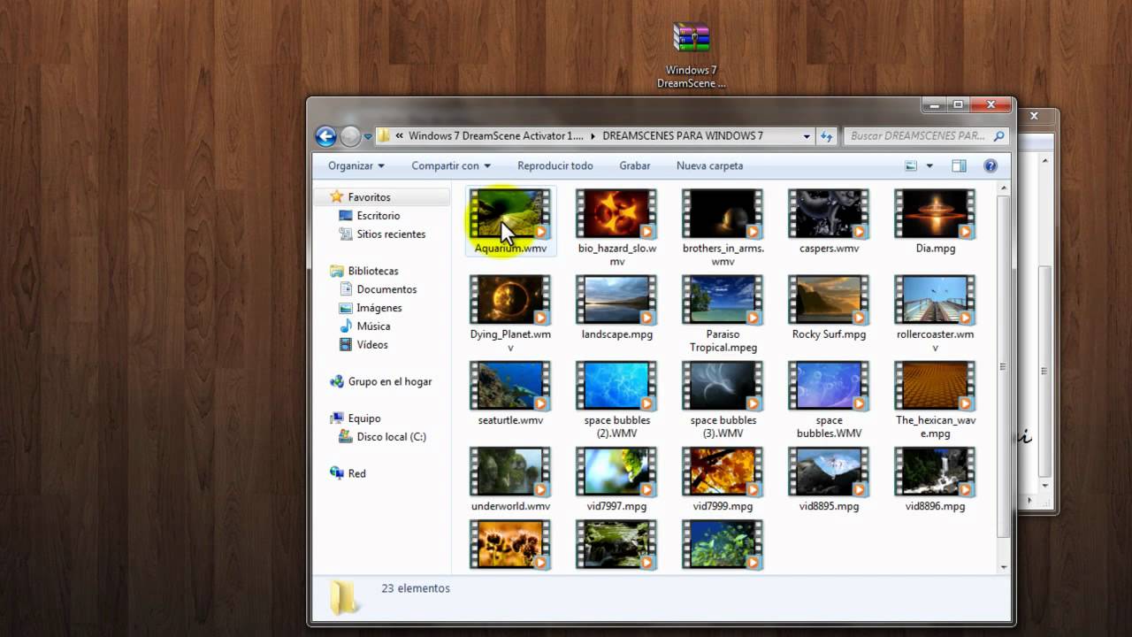Create a folder with Nueva carpeta

709,165
